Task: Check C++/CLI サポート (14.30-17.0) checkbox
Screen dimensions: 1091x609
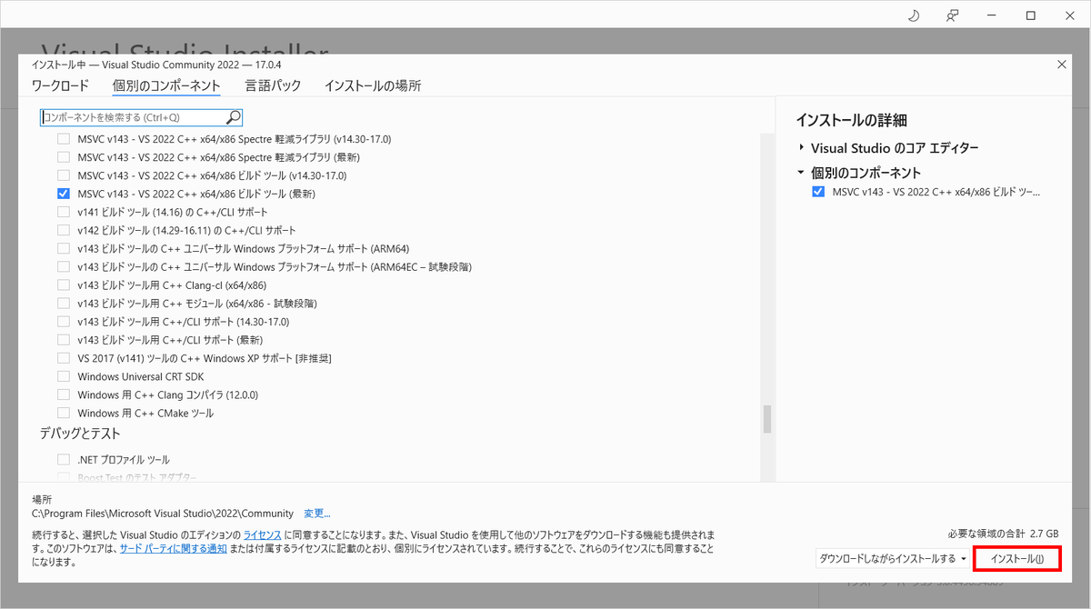Action: [x=64, y=322]
